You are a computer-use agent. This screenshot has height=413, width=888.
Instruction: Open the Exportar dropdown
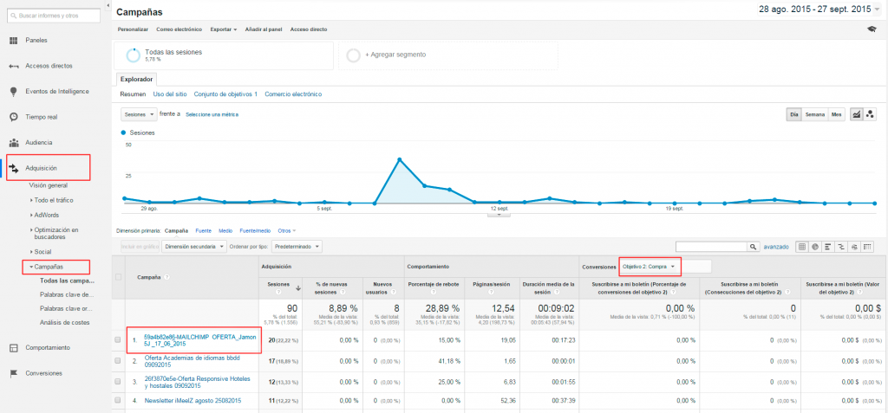[x=223, y=29]
